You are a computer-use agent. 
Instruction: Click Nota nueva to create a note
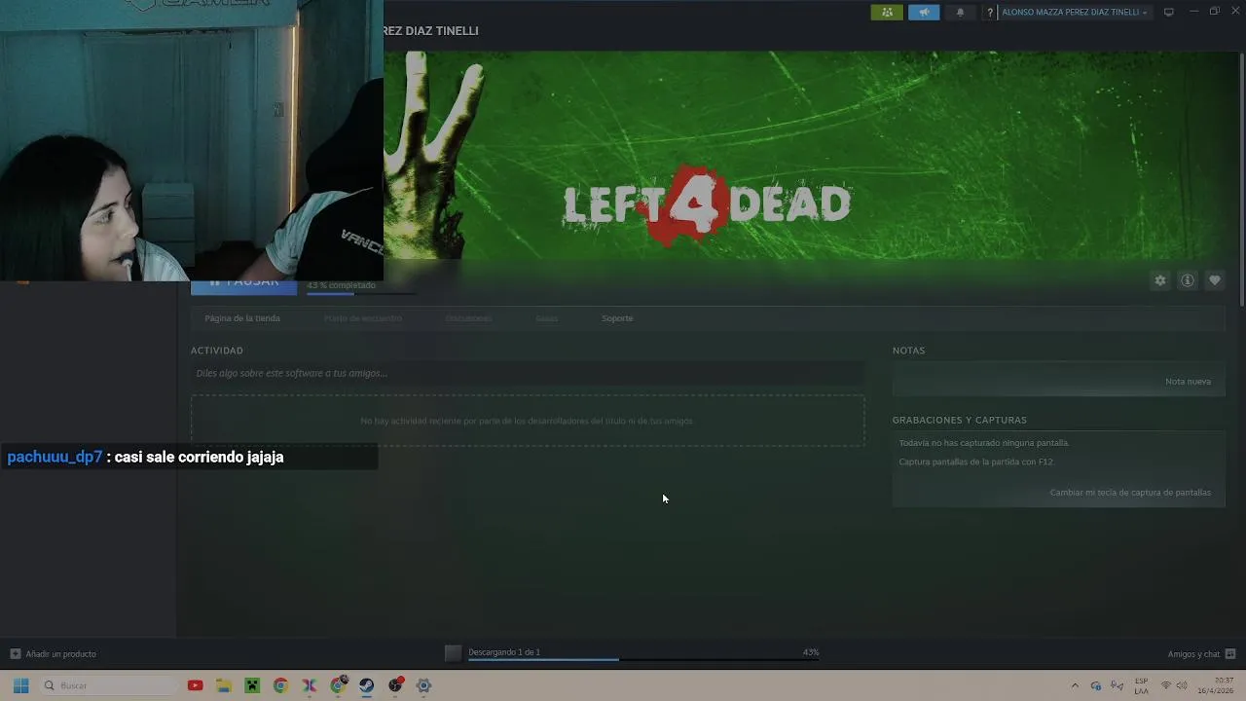tap(1188, 382)
